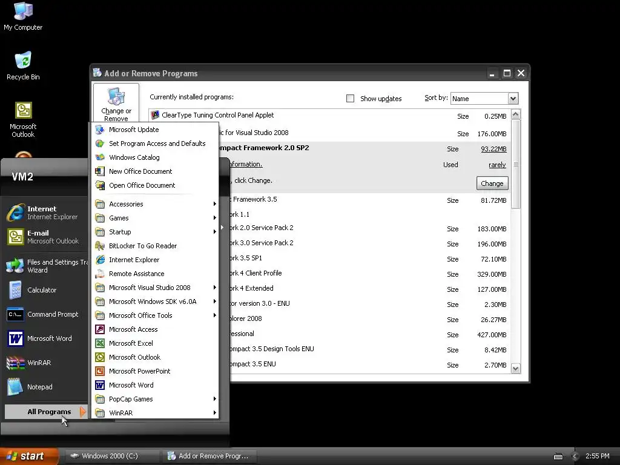Choose Open Office Document
Viewport: 620px width, 465px height.
[x=154, y=185]
